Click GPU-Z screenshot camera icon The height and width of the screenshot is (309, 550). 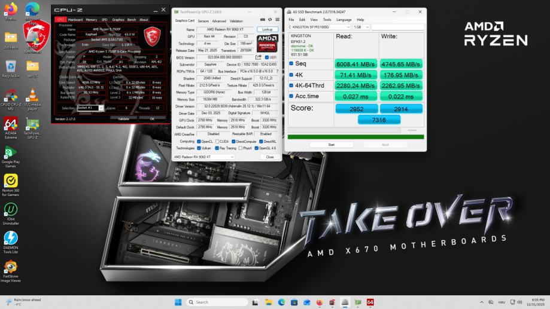pyautogui.click(x=262, y=20)
